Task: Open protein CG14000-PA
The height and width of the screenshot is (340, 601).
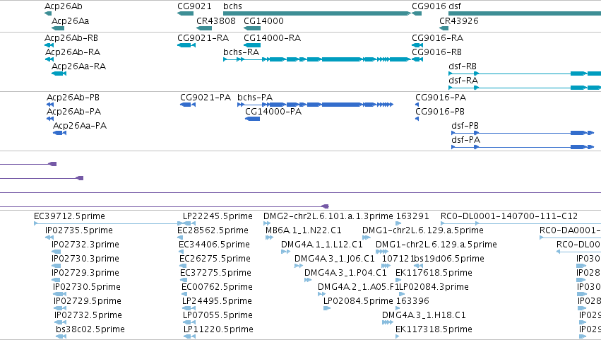Action: click(273, 112)
